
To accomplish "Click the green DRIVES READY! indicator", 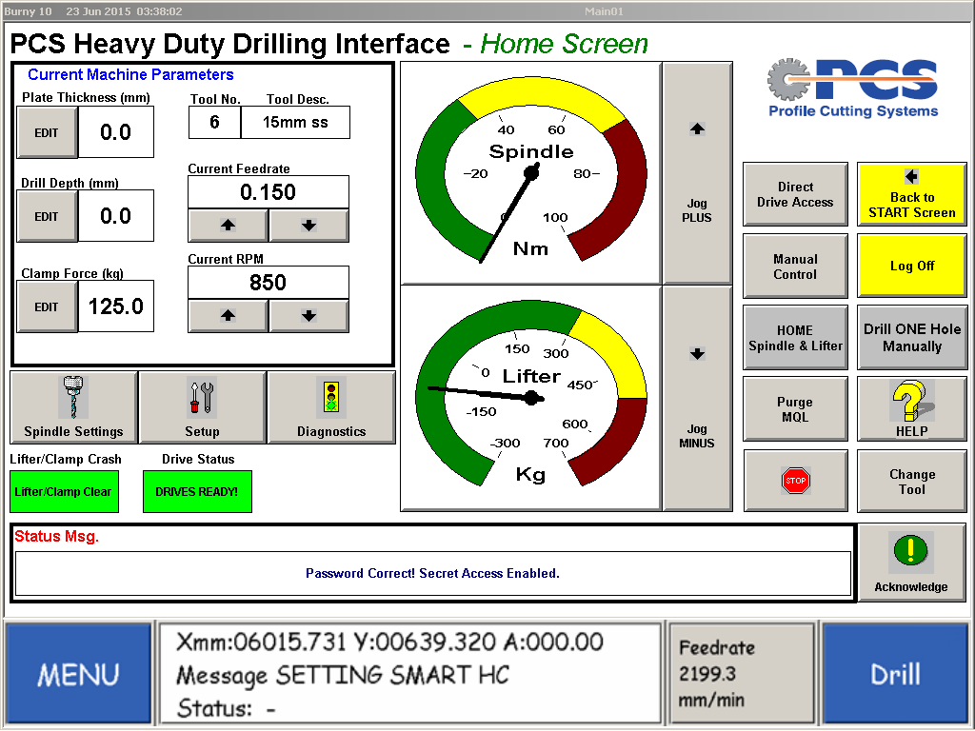I will pyautogui.click(x=197, y=492).
